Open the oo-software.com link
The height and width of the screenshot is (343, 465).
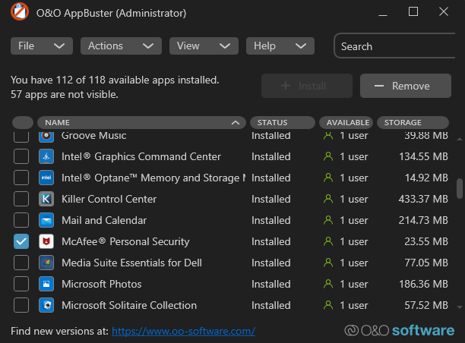183,331
